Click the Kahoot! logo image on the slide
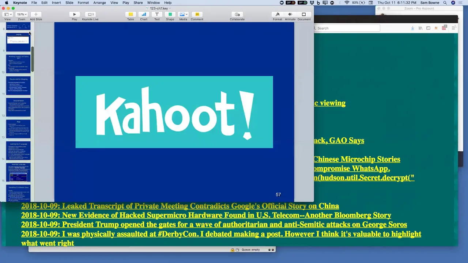Image resolution: width=468 pixels, height=263 pixels. pos(174,112)
